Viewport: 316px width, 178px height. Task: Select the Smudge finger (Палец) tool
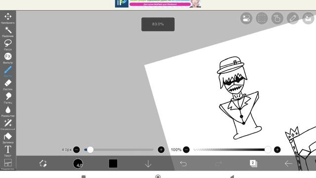click(8, 98)
